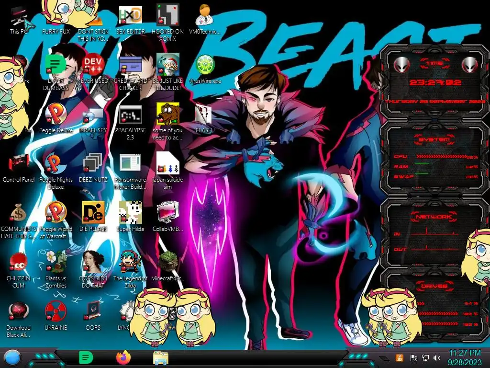Open the japan suicide sim file icon

pyautogui.click(x=167, y=171)
